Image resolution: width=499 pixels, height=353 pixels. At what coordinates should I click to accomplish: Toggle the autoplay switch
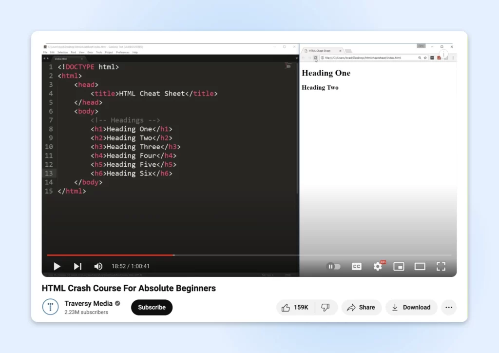pos(333,266)
